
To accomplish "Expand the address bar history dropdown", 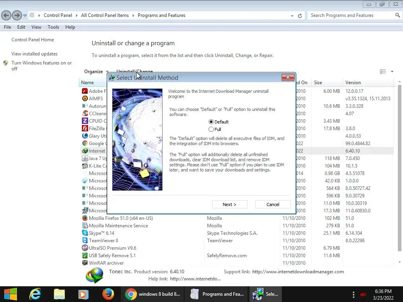I will tap(292, 16).
